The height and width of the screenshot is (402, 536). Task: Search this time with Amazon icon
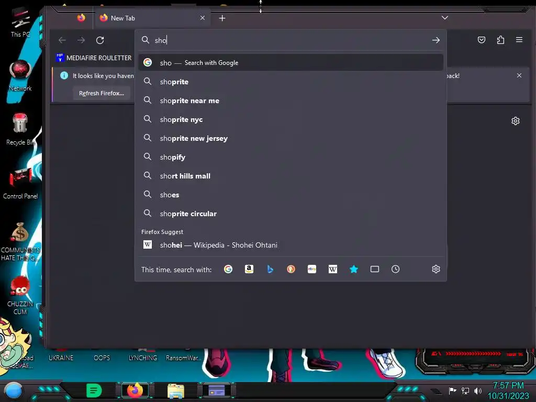249,270
